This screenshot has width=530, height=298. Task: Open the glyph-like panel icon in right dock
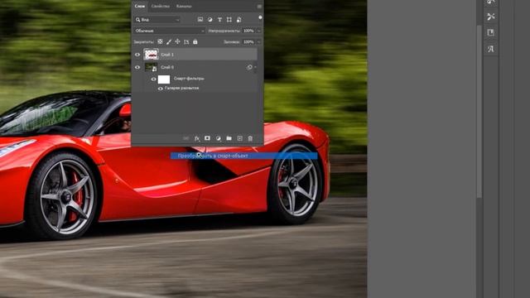coord(491,49)
